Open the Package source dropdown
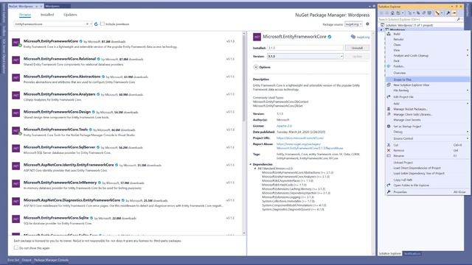This screenshot has width=472, height=265. point(354,24)
